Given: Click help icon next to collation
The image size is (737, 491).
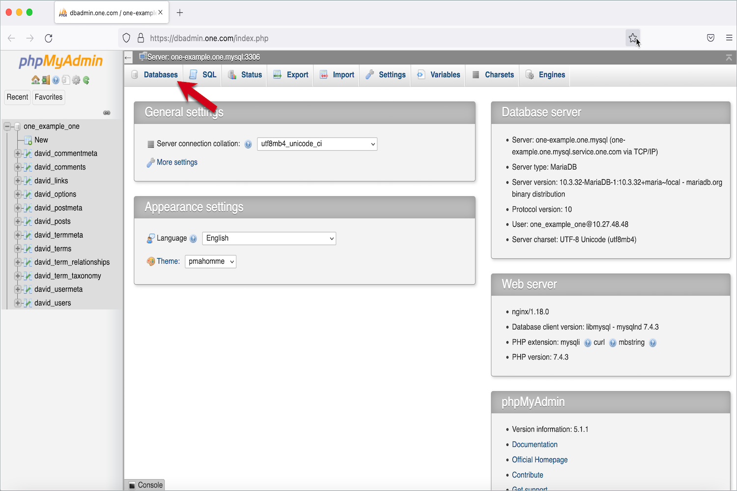Looking at the screenshot, I should 248,144.
